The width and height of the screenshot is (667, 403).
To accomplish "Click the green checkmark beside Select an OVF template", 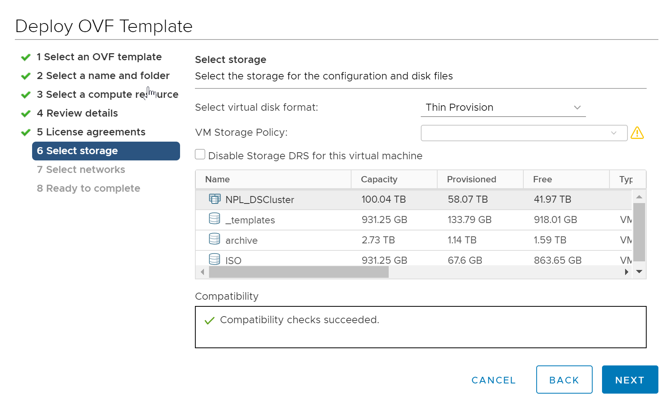I will tap(25, 57).
